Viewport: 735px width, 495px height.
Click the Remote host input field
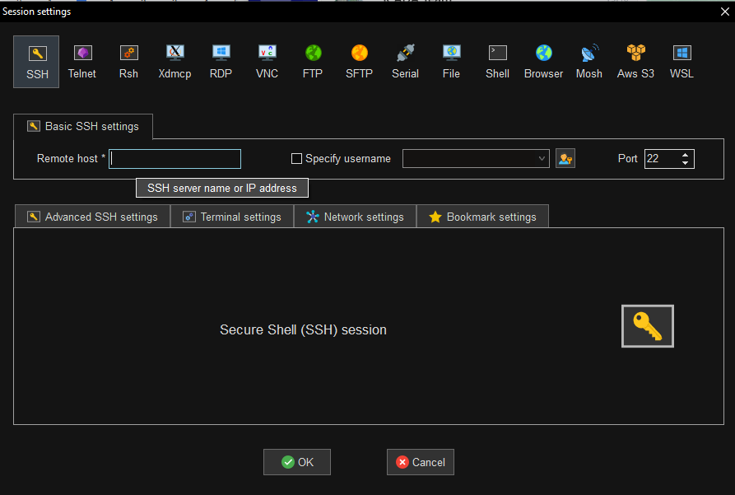coord(175,159)
